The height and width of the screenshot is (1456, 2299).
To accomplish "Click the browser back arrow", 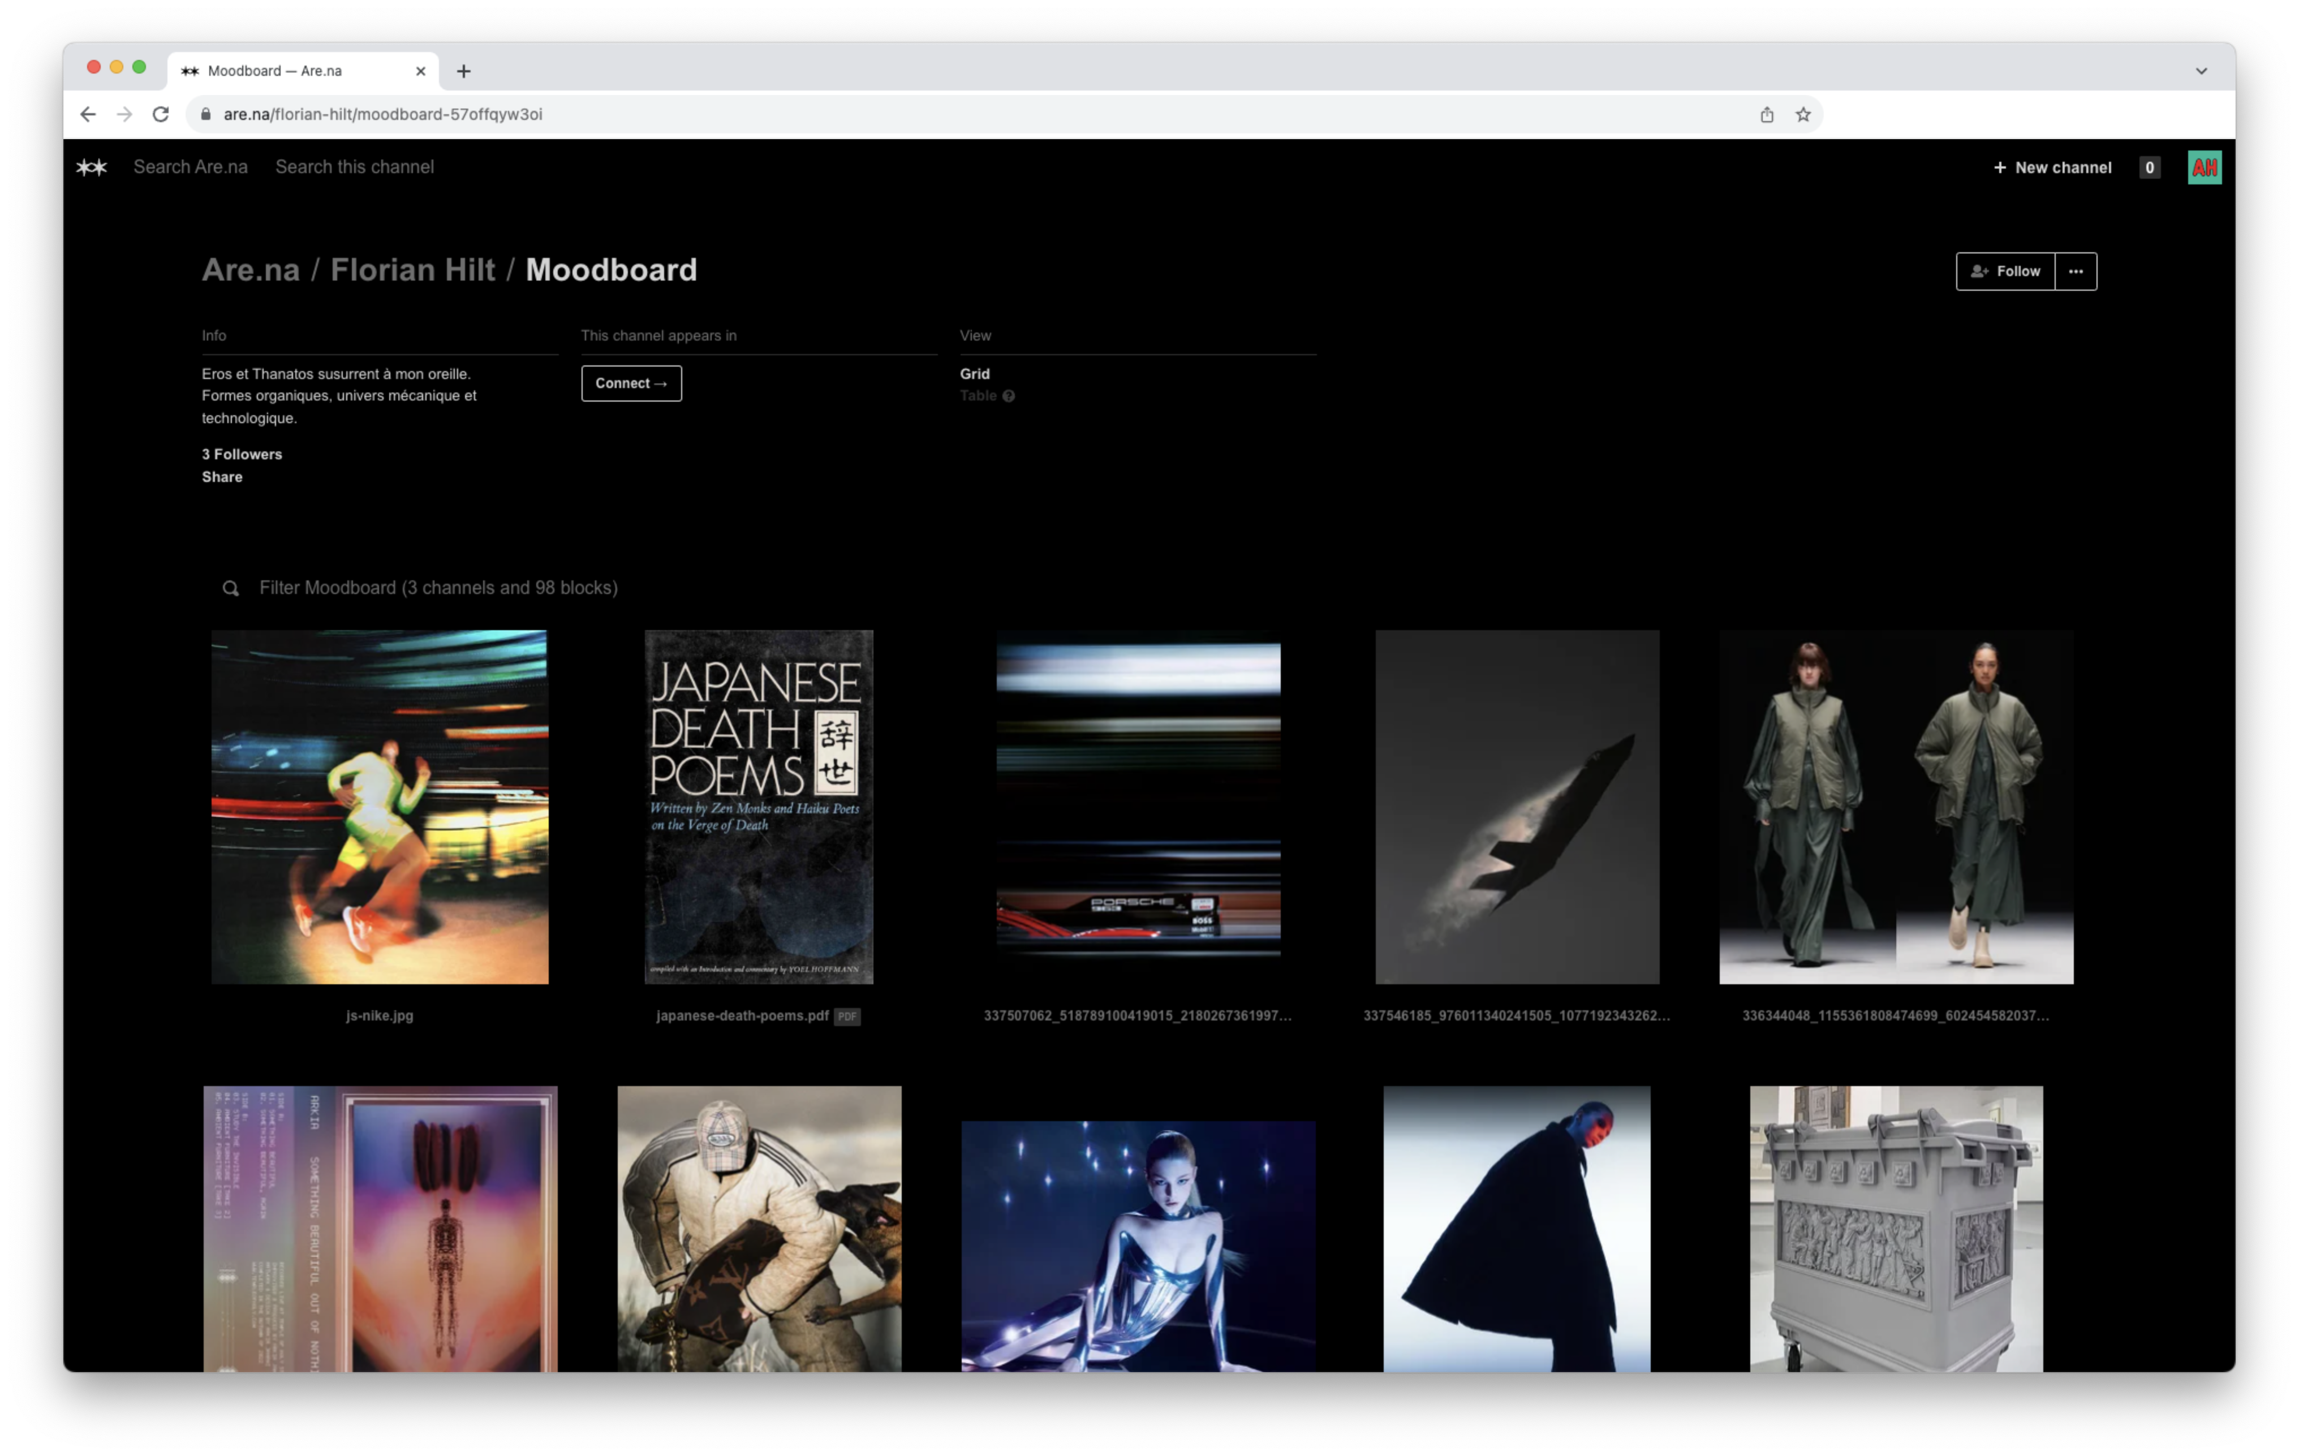I will pos(88,115).
